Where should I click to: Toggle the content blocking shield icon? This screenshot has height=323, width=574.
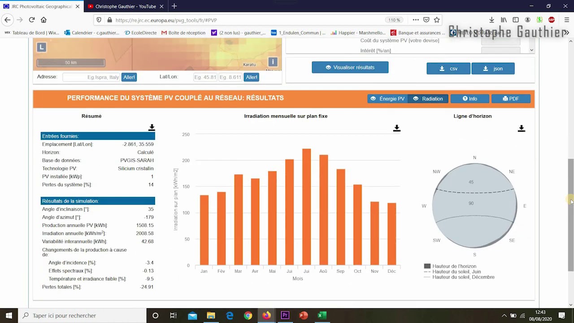click(x=99, y=20)
